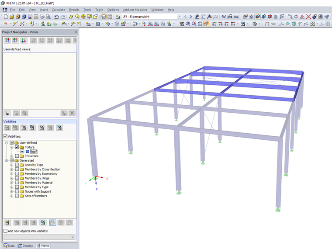Viewport: 332px width, 249px height.
Task: Toggle the highlighted visibility mode toolbar icon
Action: coord(257,17)
